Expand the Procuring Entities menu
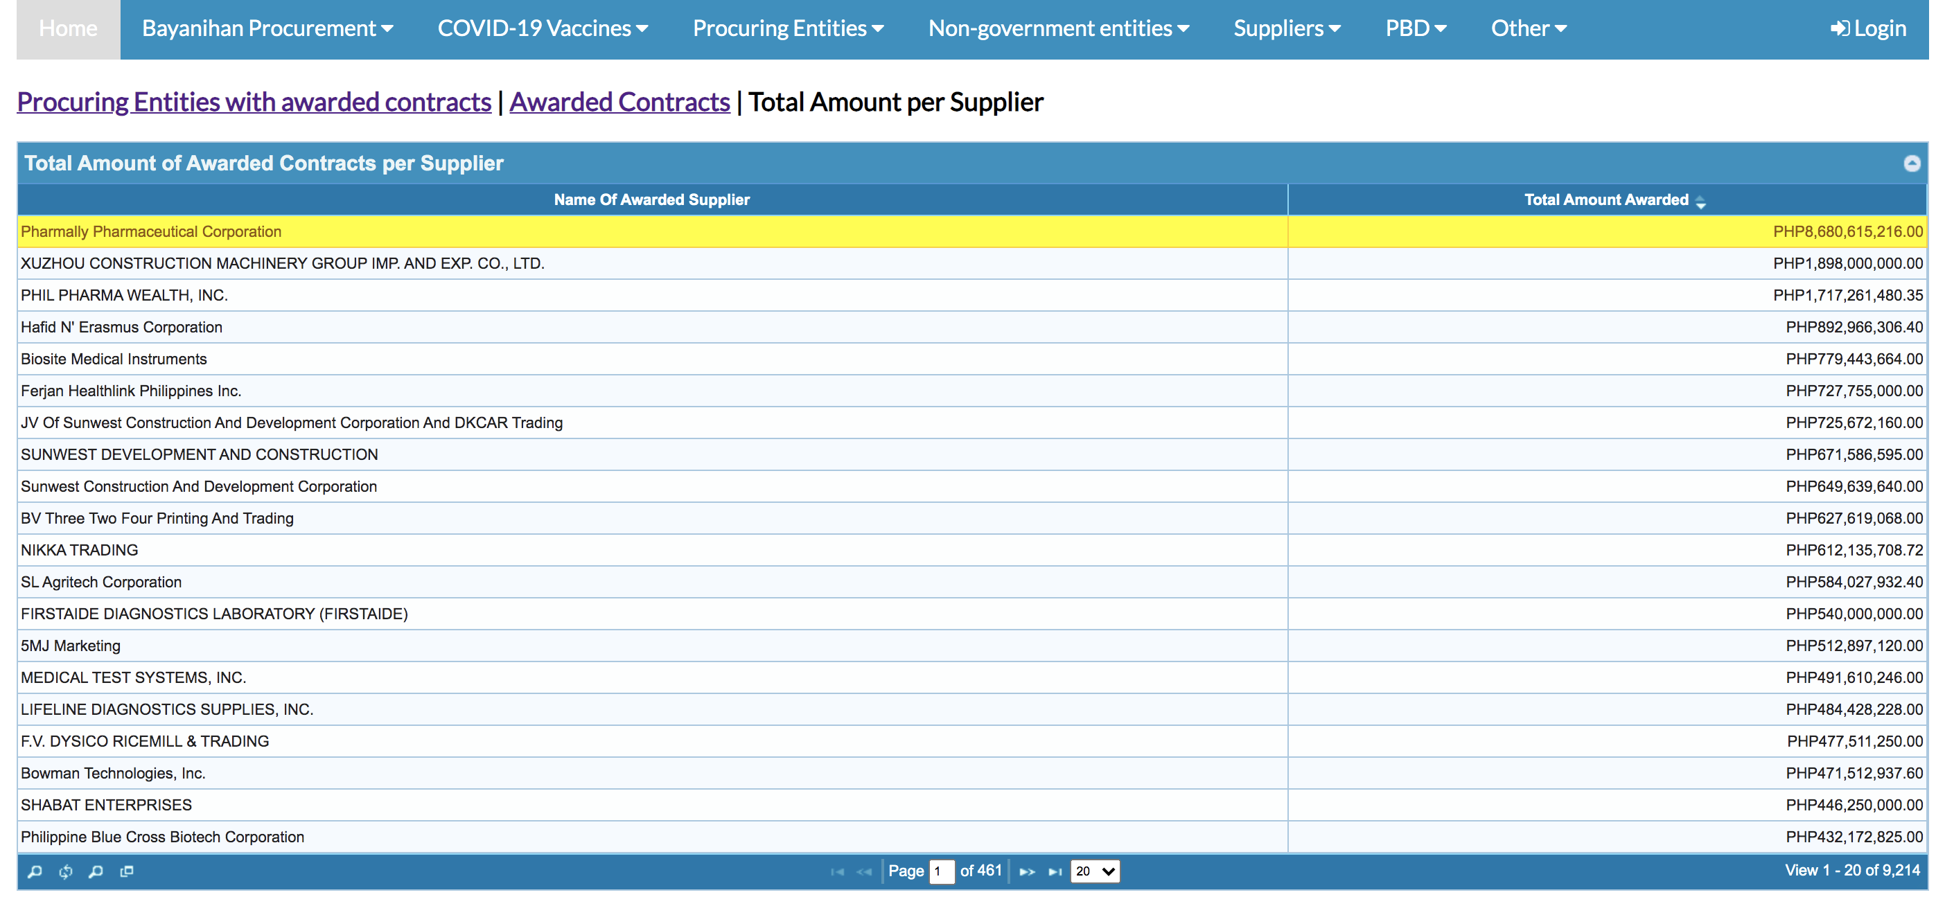The height and width of the screenshot is (906, 1936). click(x=789, y=28)
